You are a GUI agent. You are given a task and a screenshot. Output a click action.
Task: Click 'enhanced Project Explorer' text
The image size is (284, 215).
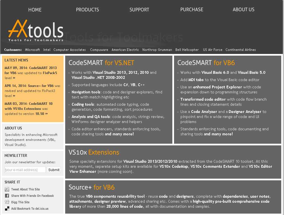tap(217, 87)
